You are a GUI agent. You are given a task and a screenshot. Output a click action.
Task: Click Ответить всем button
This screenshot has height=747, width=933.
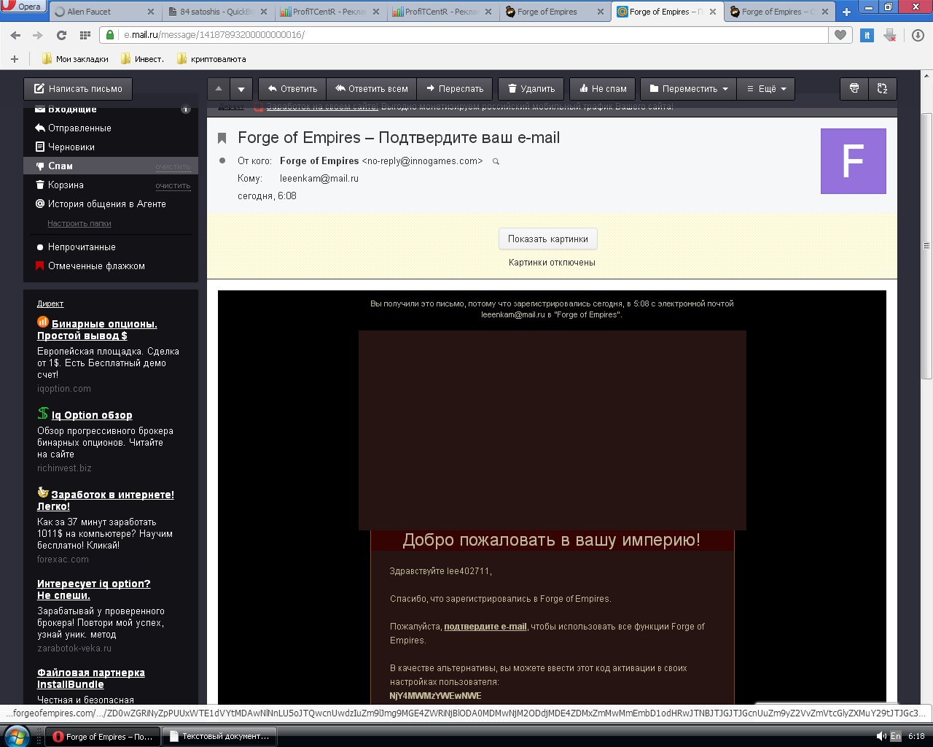coord(372,89)
